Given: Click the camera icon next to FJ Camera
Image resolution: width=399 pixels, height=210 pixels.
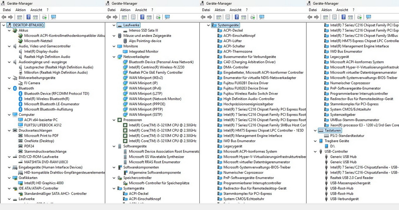Looking at the screenshot, I should pyautogui.click(x=21, y=83).
